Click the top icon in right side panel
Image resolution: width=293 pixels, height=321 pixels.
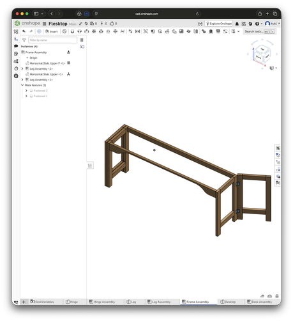point(278,148)
